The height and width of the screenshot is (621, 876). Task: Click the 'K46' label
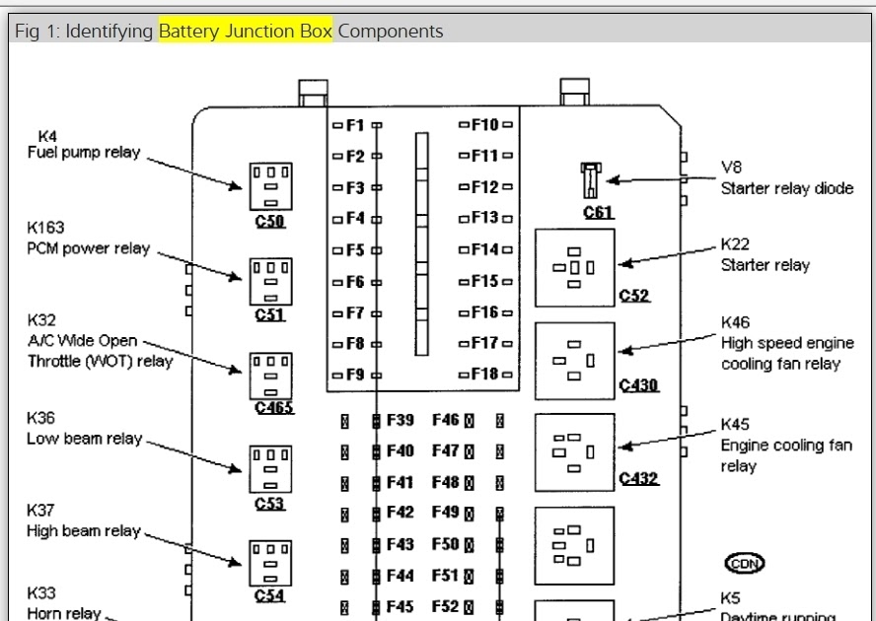click(x=735, y=322)
